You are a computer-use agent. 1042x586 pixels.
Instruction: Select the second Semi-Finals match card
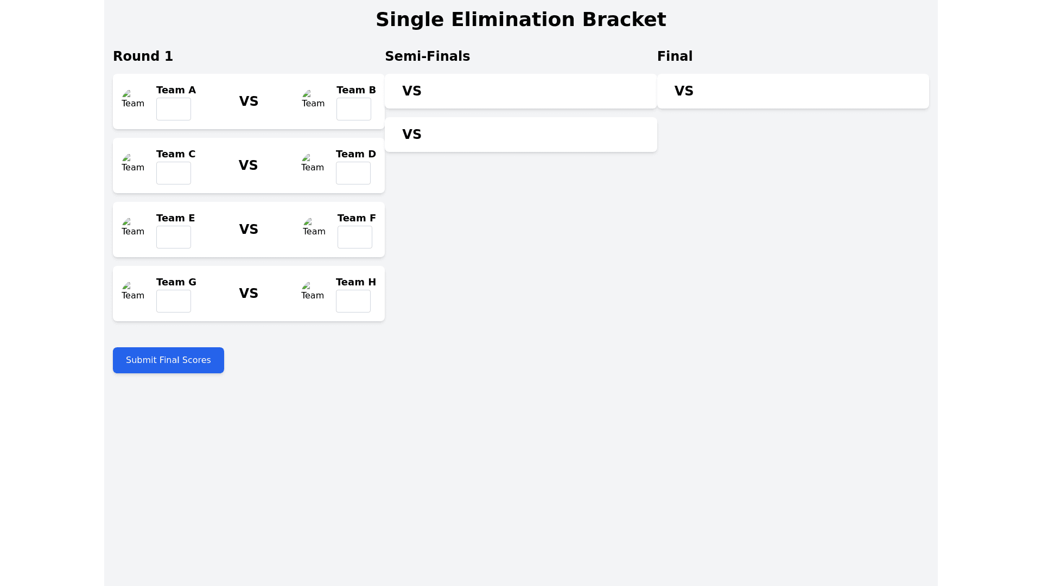(520, 135)
